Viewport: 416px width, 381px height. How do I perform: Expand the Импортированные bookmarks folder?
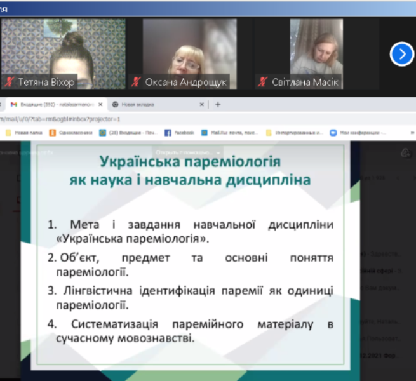295,133
